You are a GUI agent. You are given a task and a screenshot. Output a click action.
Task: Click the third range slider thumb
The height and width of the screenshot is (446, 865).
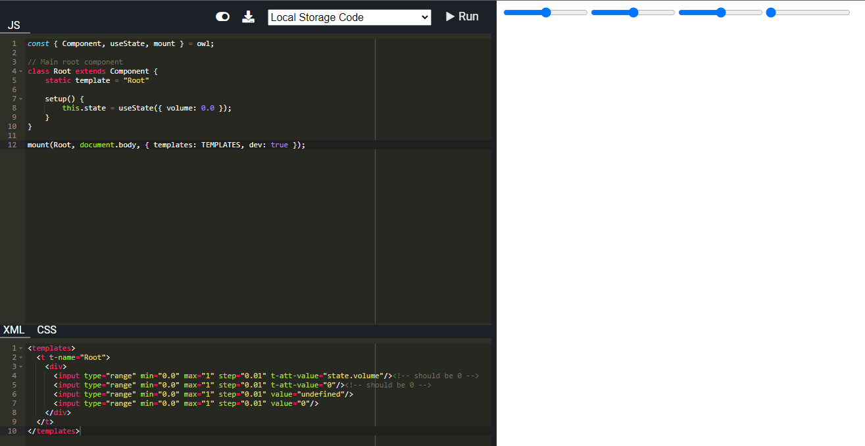coord(720,12)
